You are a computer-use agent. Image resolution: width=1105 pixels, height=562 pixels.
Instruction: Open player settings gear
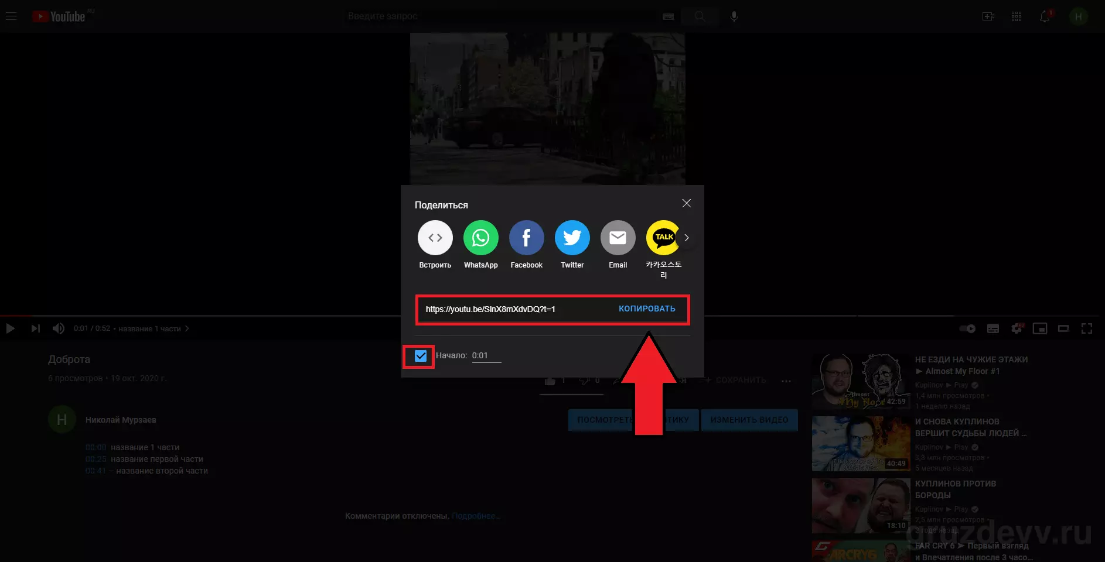tap(1017, 328)
